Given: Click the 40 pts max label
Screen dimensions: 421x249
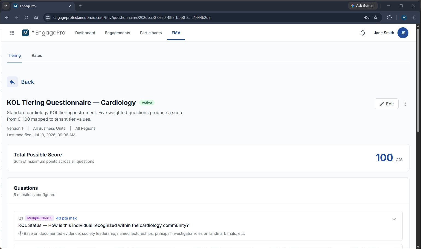Looking at the screenshot, I should (66, 218).
